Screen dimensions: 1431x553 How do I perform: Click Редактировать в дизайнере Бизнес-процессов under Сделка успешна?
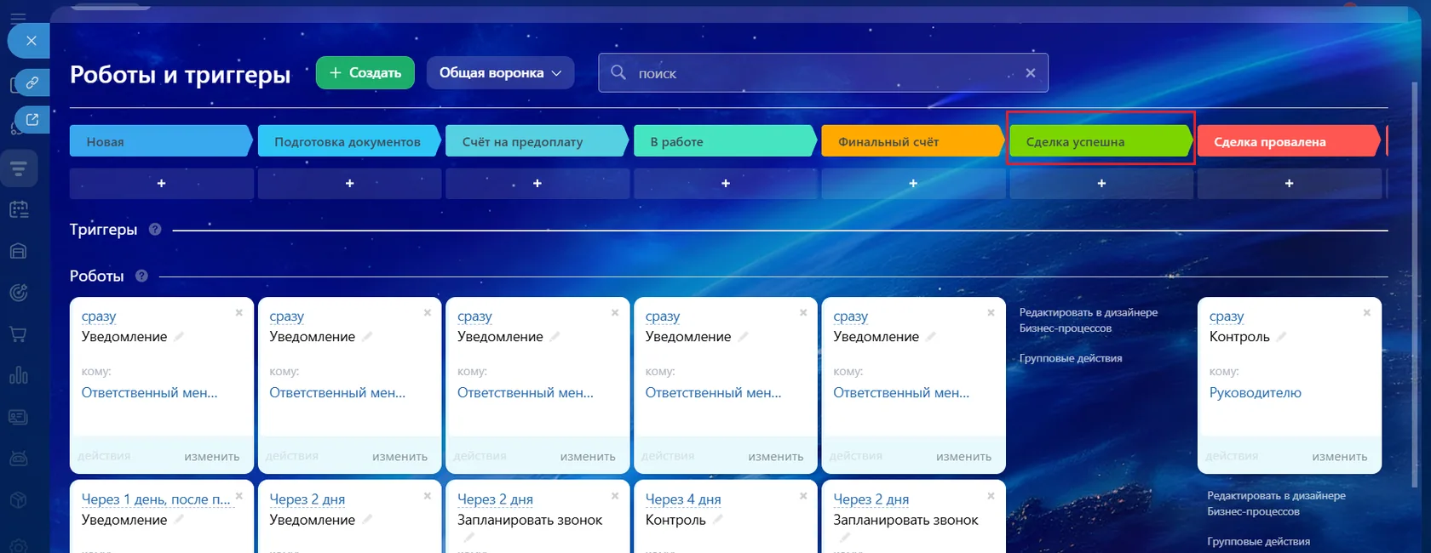pyautogui.click(x=1089, y=320)
